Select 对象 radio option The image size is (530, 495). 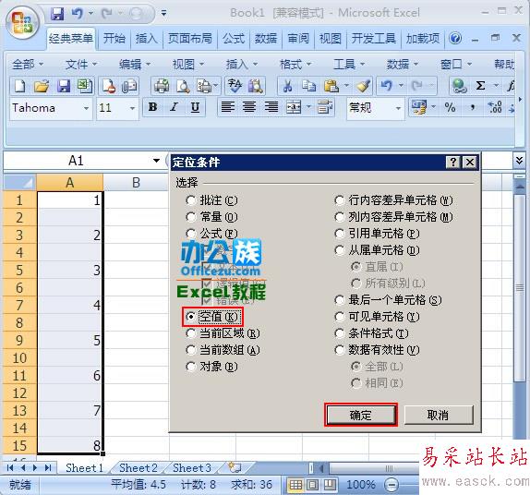[211, 367]
